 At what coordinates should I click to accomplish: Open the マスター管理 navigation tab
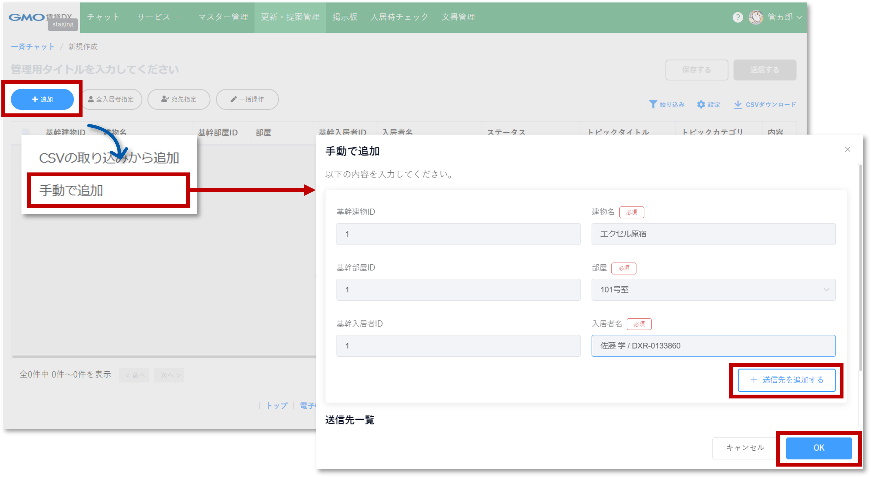[x=223, y=17]
